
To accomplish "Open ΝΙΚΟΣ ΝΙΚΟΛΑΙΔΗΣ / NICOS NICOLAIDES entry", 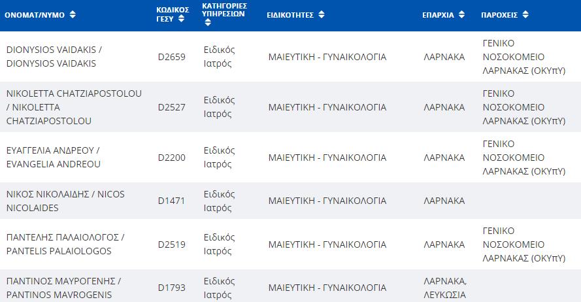I will coord(65,201).
